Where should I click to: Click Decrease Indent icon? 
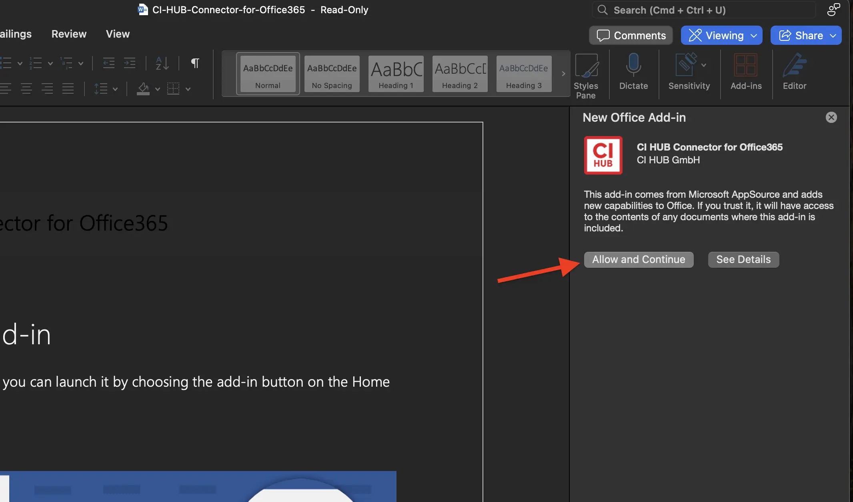(x=108, y=63)
